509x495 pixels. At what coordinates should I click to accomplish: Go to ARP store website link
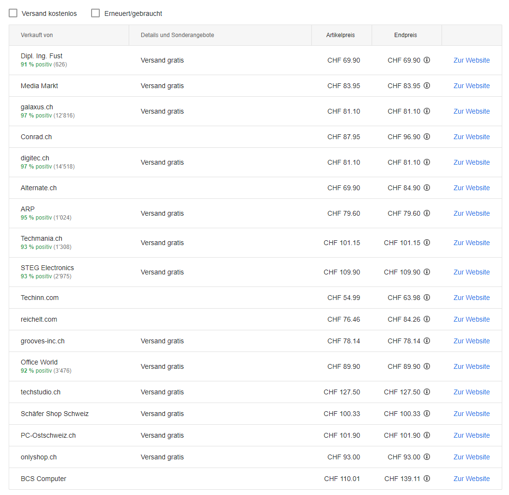(x=471, y=213)
